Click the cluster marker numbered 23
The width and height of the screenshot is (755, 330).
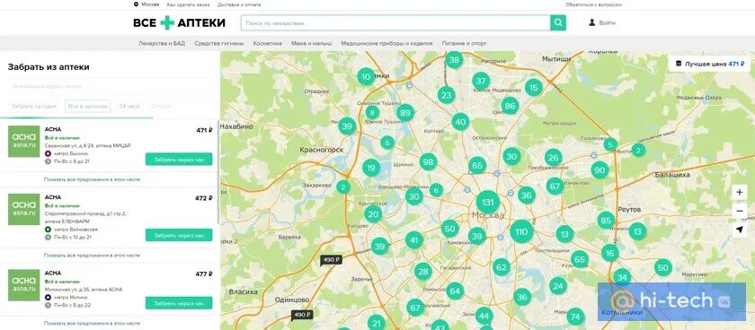[447, 95]
